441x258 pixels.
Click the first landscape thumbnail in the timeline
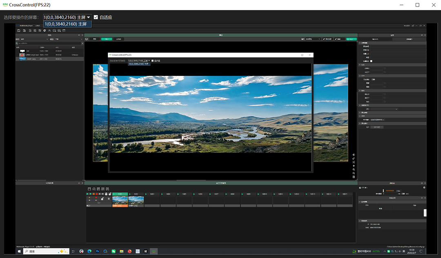point(120,200)
